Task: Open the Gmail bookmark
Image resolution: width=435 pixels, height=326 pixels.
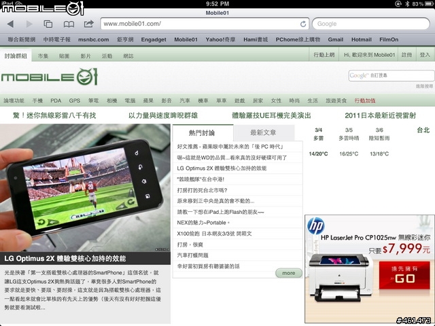Action: [x=336, y=39]
